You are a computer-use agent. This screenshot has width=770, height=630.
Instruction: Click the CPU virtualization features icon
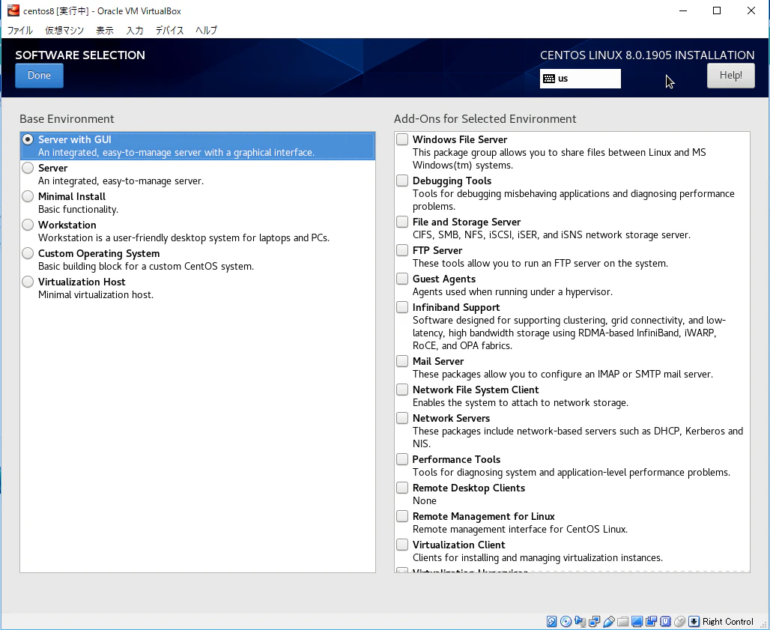(x=665, y=622)
